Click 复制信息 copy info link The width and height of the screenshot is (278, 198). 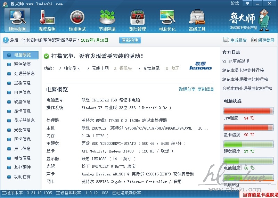coord(206,89)
